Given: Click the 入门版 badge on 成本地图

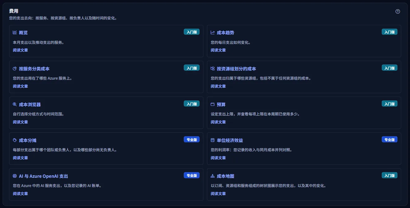Looking at the screenshot, I should [390, 175].
